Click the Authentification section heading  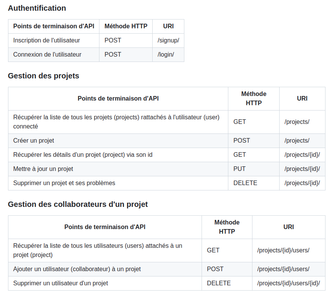[37, 8]
